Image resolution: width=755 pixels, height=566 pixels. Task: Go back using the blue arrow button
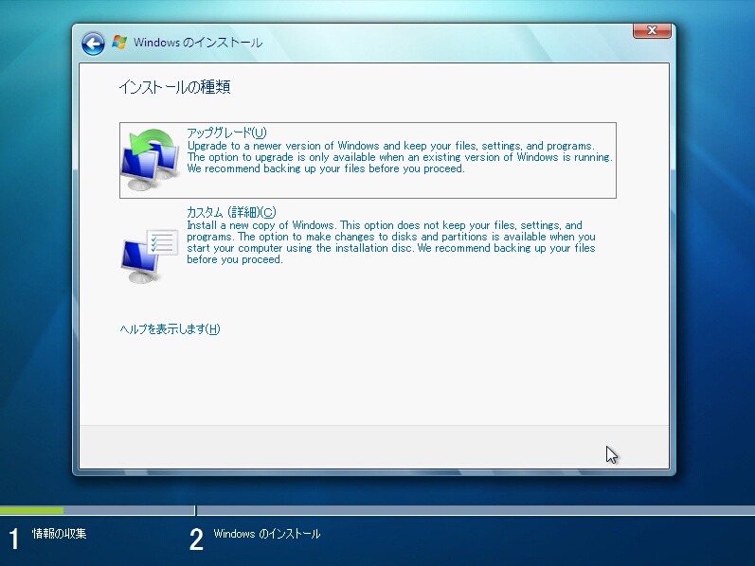pyautogui.click(x=93, y=44)
